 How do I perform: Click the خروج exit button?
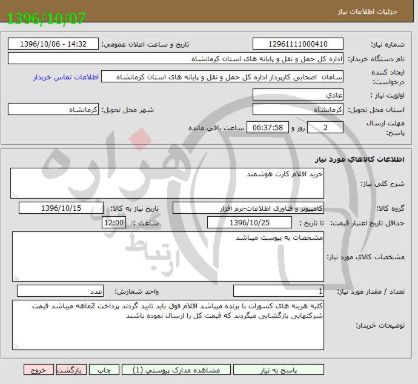[39, 369]
